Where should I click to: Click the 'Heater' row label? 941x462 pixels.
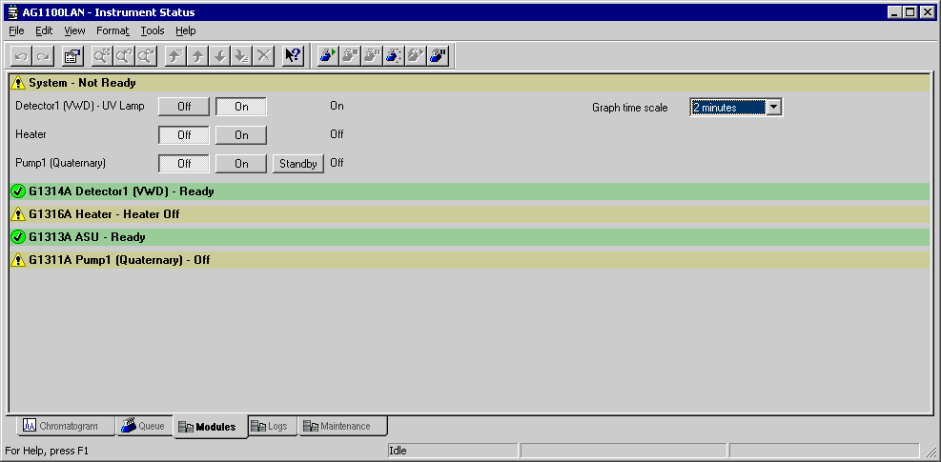[31, 134]
